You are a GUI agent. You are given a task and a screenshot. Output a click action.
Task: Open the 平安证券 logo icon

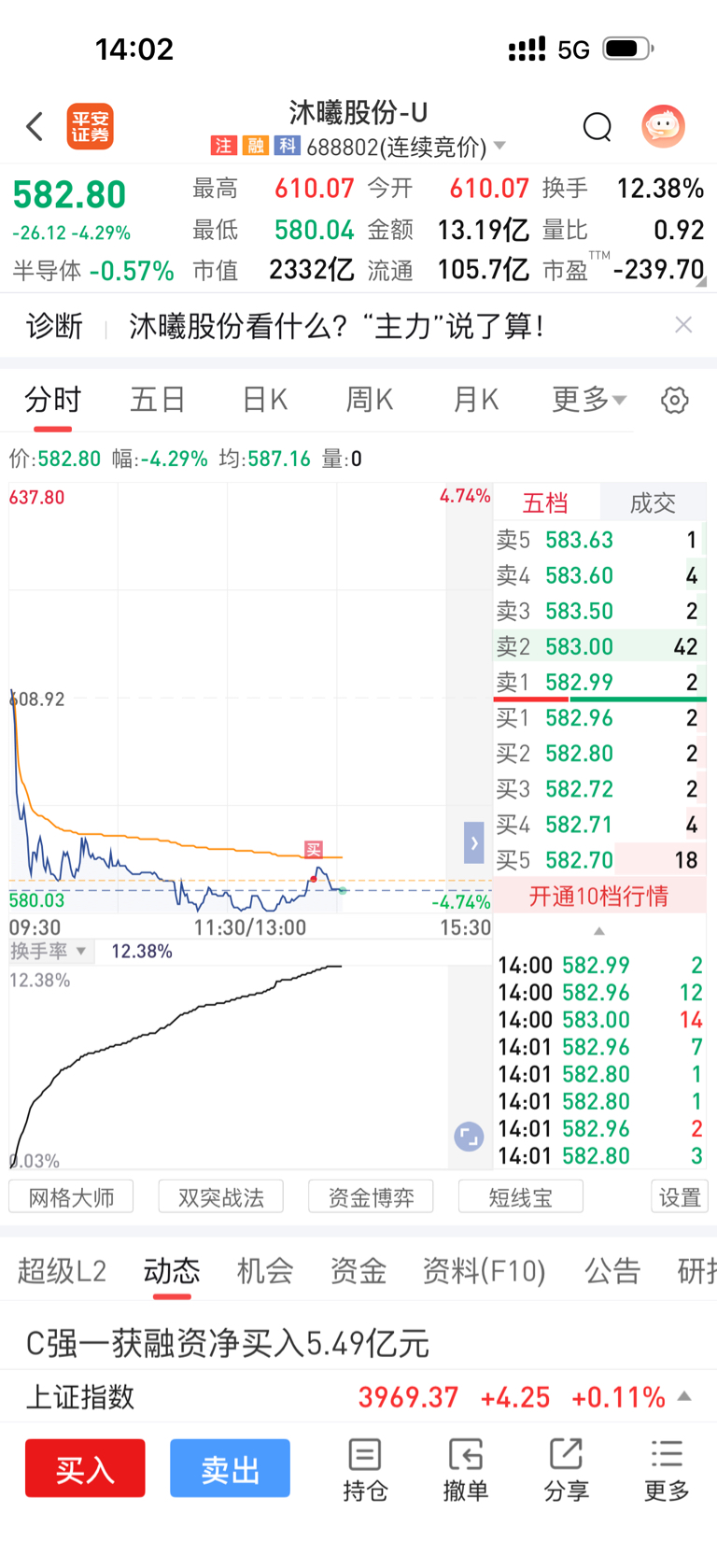click(90, 126)
